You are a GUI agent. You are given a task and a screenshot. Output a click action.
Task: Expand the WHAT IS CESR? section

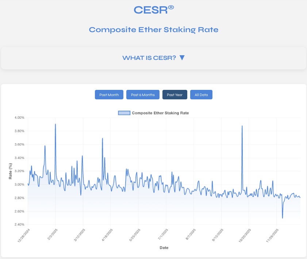pos(149,58)
